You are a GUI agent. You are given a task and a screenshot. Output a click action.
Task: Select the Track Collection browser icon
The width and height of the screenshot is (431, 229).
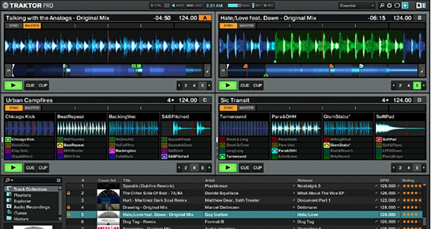click(9, 188)
